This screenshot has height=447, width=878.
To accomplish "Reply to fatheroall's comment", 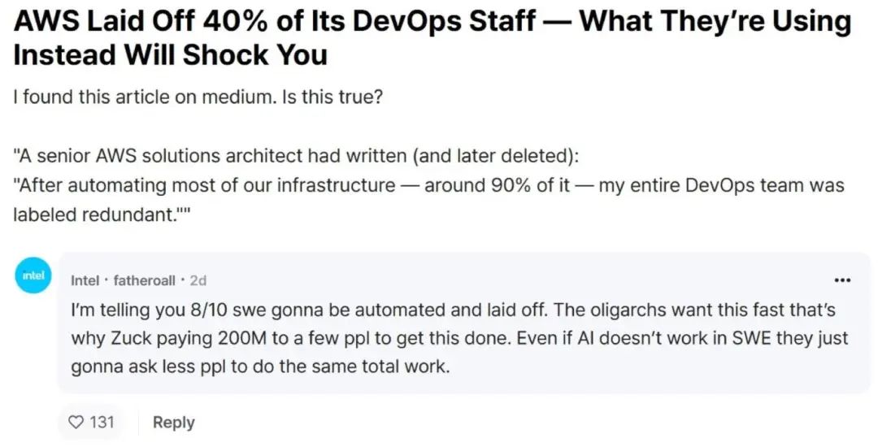I will pyautogui.click(x=174, y=423).
